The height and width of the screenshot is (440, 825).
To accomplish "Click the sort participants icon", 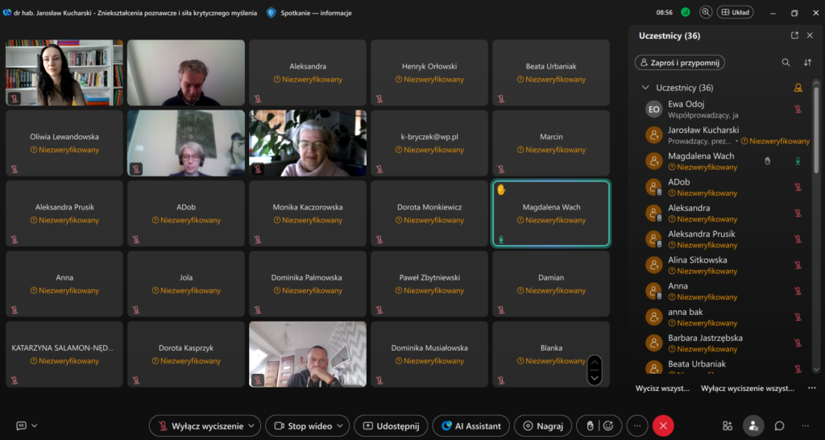I will click(x=807, y=62).
